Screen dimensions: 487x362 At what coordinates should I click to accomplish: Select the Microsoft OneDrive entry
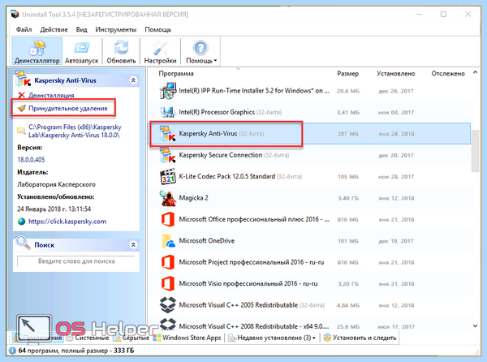coord(309,240)
